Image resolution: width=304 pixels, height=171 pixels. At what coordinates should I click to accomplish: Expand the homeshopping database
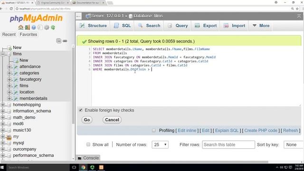coord(3,104)
